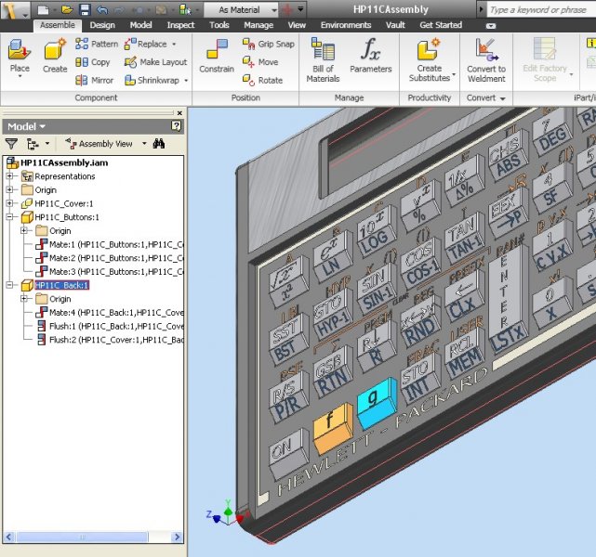Open the Vault ribbon tab
Screen dimensions: 596x557
pyautogui.click(x=395, y=25)
